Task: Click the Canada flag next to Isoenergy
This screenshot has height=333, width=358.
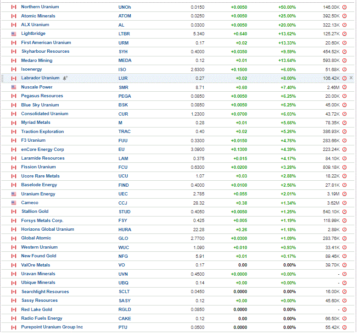Action: [14, 69]
